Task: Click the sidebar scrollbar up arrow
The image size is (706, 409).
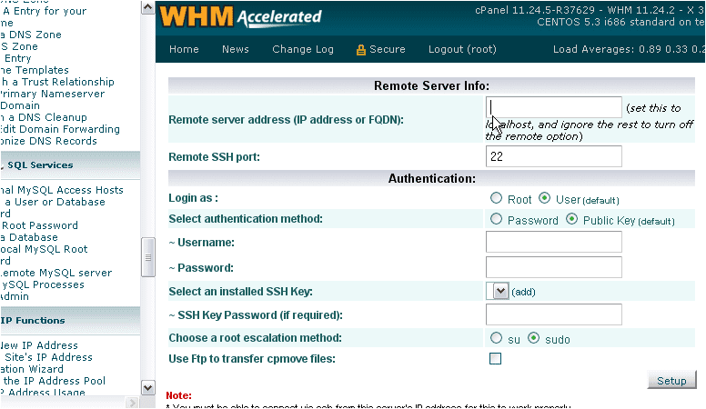Action: (149, 8)
